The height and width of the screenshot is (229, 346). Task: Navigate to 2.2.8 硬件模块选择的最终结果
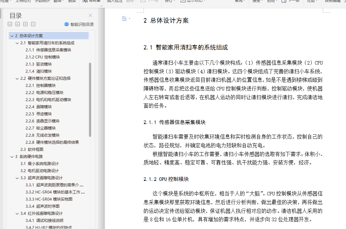(52, 142)
